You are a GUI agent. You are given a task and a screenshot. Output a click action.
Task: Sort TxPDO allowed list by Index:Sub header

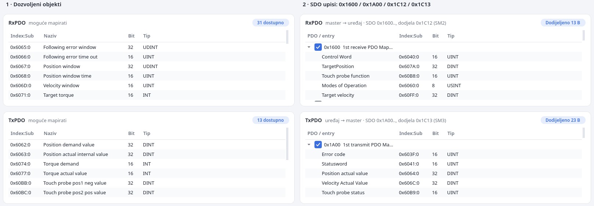pyautogui.click(x=22, y=134)
